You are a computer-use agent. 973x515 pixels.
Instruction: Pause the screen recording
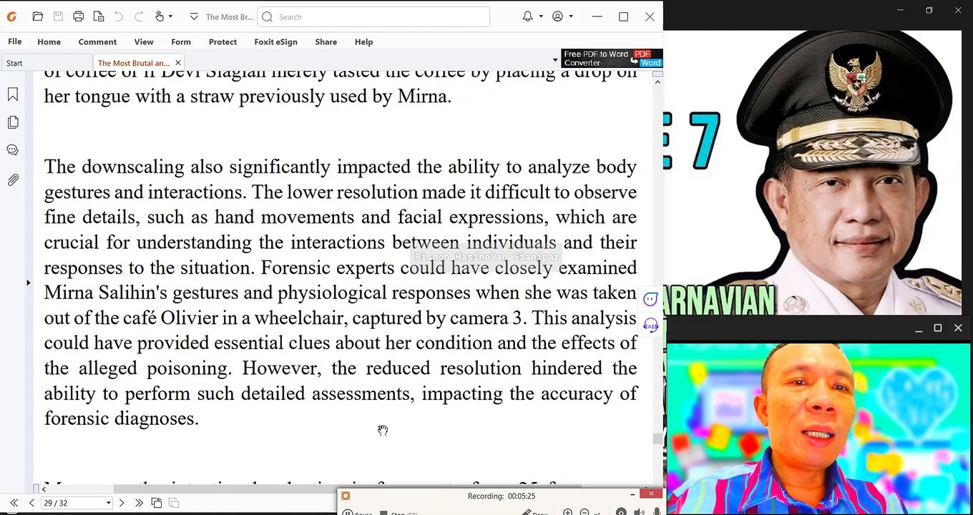357,512
